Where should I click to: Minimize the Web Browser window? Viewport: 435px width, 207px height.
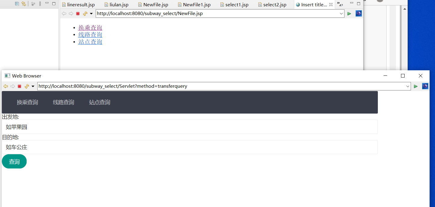pos(385,76)
